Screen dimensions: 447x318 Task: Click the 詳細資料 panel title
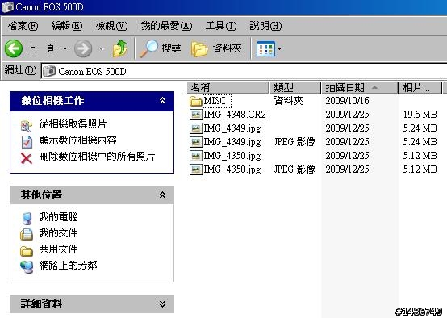tap(41, 304)
